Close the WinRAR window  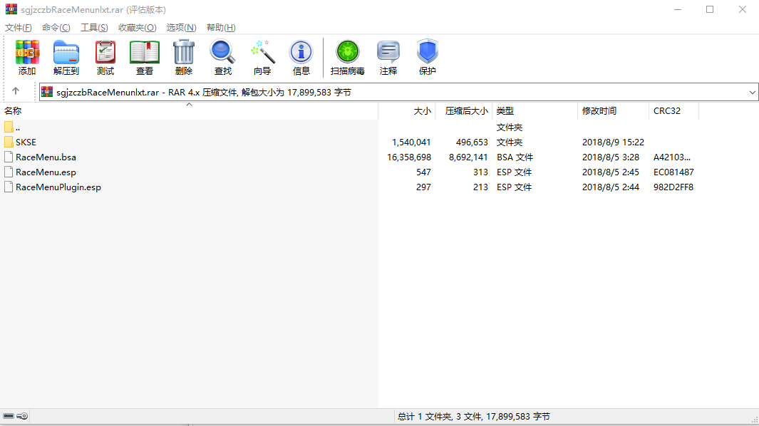tap(742, 9)
